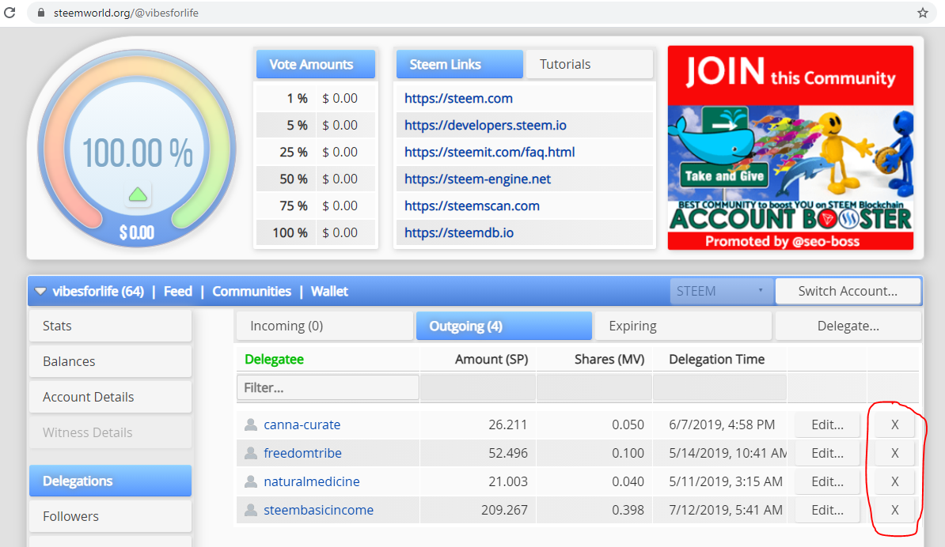Open the Account Details sidebar section
945x547 pixels.
coord(110,397)
